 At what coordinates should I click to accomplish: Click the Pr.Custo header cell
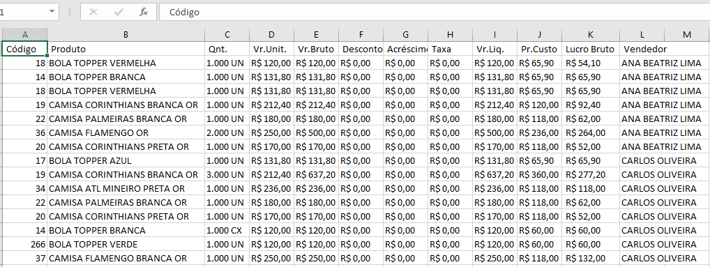[x=539, y=49]
